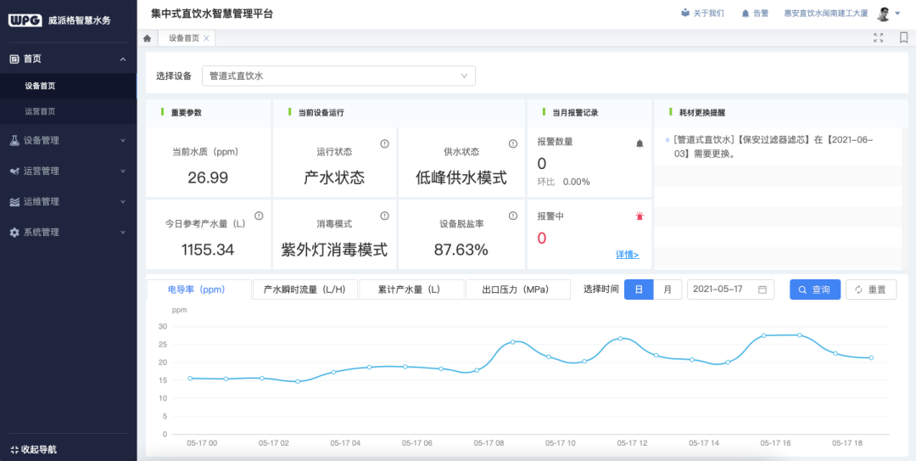The height and width of the screenshot is (461, 916).
Task: Click the 查询 button
Action: [814, 290]
